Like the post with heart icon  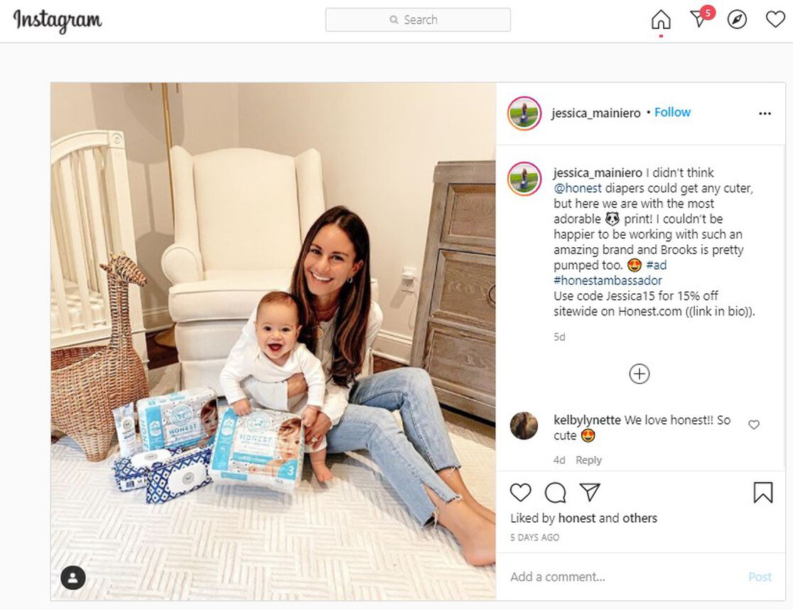520,492
